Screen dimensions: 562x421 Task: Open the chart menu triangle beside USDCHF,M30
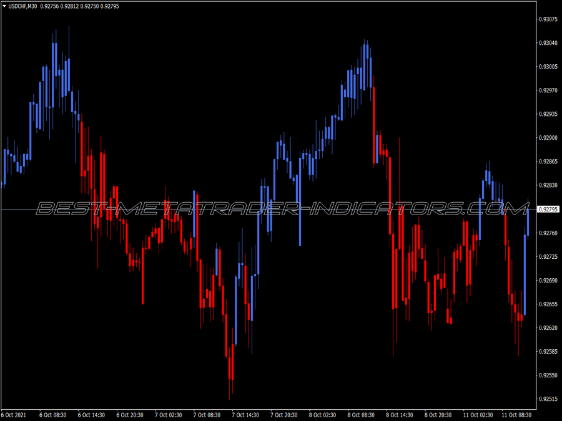(x=4, y=6)
